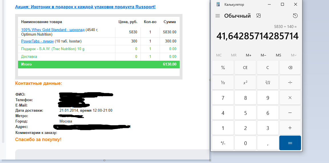The height and width of the screenshot is (163, 329).
Task: Click the Итого total 6130.00 value
Action: [170, 64]
